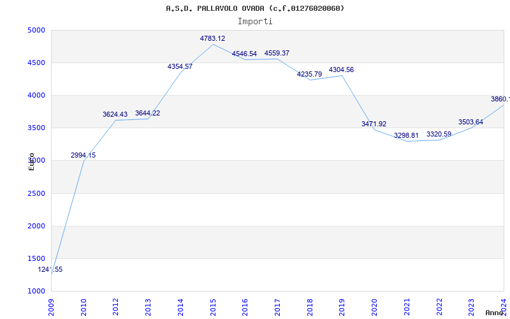Click the 2019 x-axis year label
510x319 pixels.
tap(342, 308)
